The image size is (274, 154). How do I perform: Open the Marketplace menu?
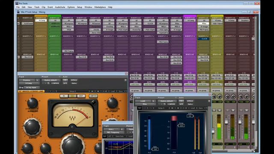pos(100,7)
